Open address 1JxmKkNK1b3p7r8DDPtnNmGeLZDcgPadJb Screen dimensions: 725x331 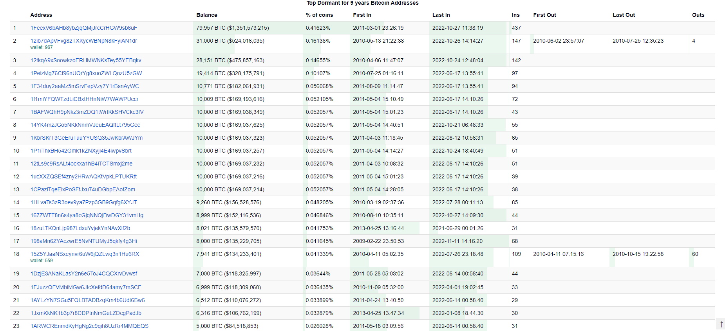tap(86, 313)
